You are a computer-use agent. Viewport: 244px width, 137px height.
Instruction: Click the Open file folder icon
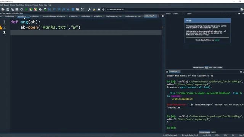point(3,10)
